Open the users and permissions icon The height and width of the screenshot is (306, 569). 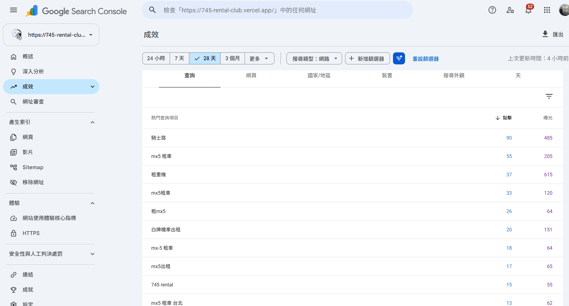click(510, 10)
